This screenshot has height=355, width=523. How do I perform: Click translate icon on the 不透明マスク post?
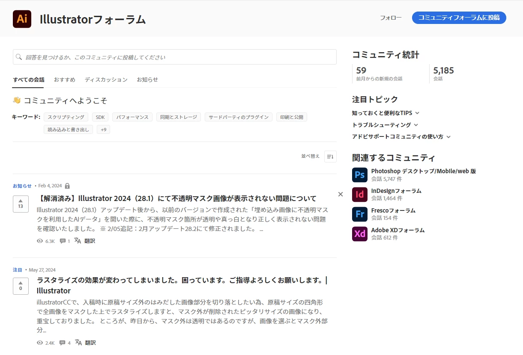[x=78, y=240]
